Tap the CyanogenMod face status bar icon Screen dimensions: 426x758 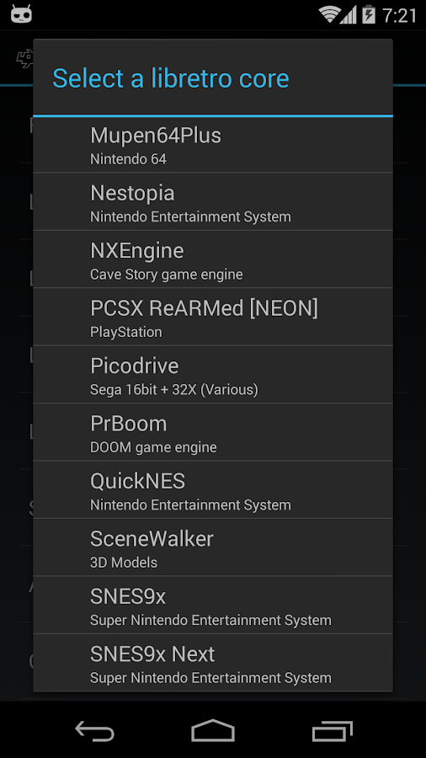click(x=21, y=14)
